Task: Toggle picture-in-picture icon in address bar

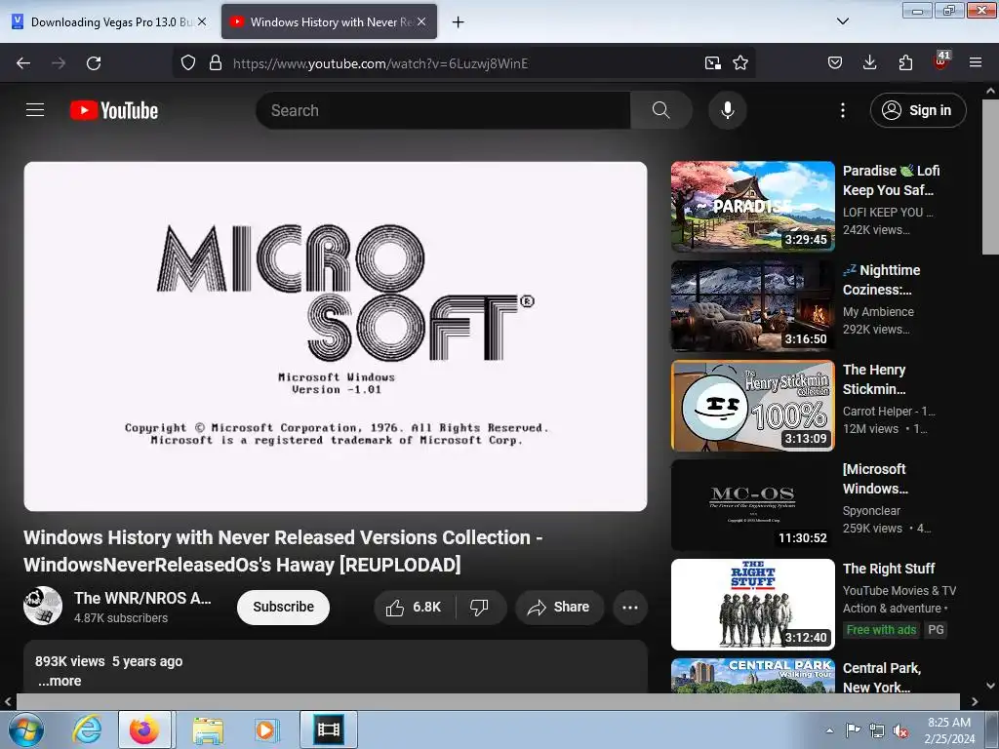Action: pyautogui.click(x=713, y=63)
